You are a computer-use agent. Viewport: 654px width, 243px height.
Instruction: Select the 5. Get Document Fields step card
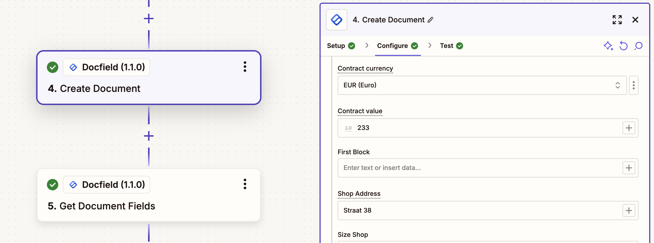click(x=149, y=195)
